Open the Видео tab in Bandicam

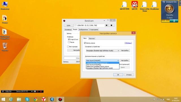click(75, 29)
